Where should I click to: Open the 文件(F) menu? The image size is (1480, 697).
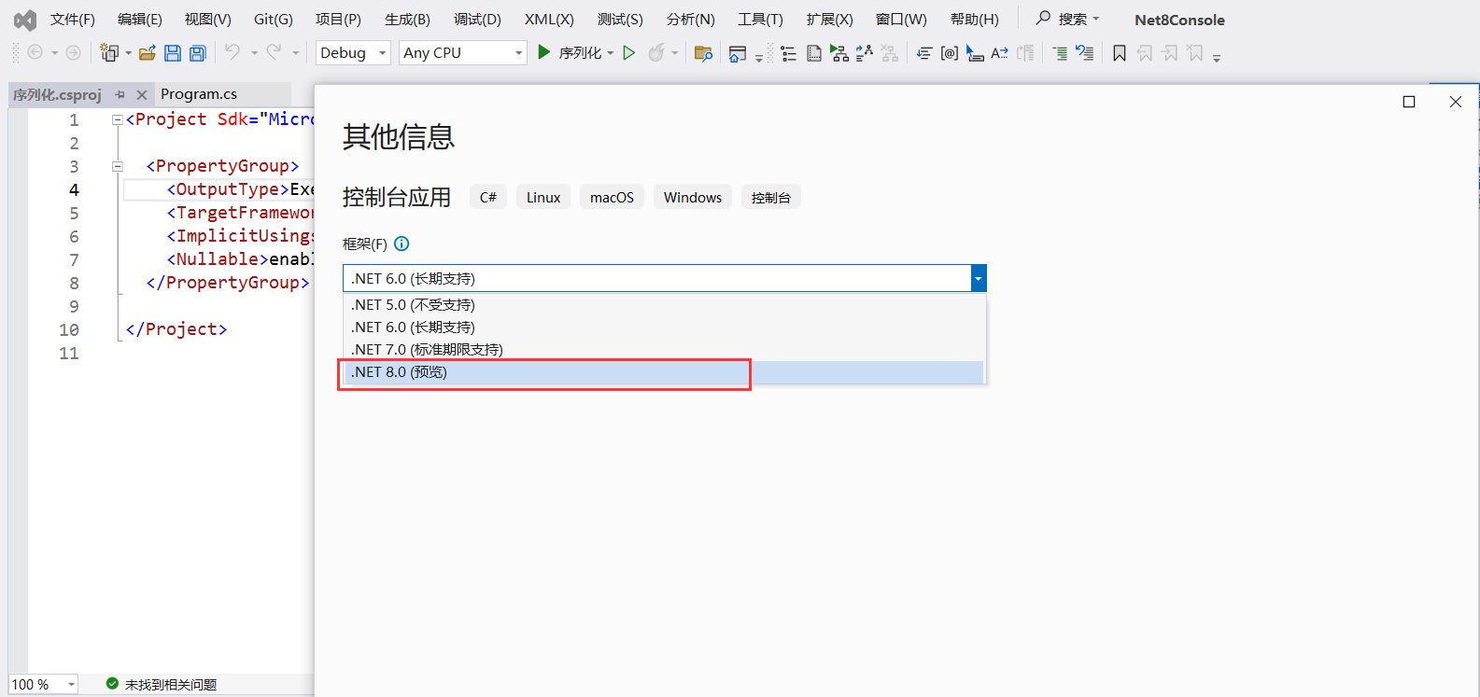72,19
